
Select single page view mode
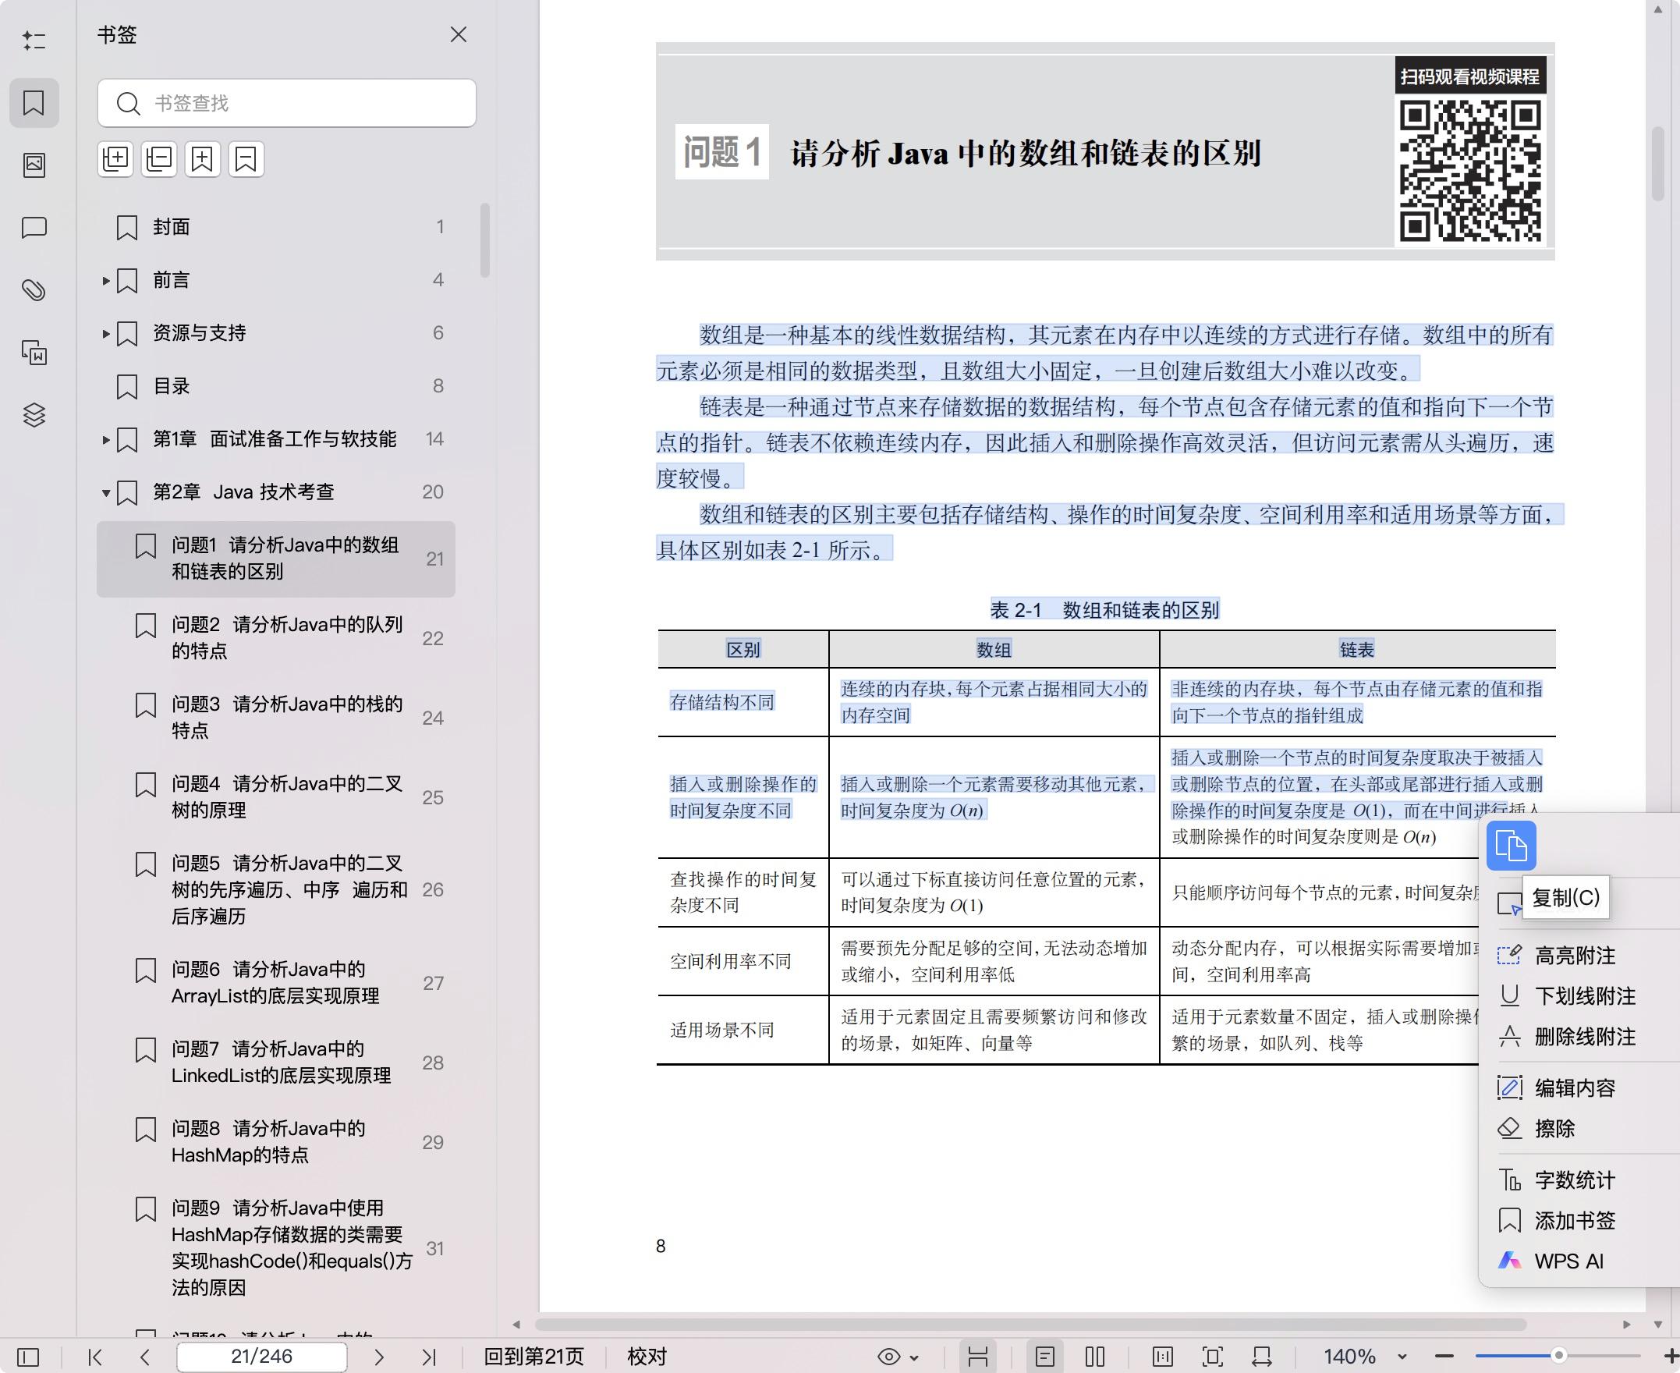pos(1045,1357)
